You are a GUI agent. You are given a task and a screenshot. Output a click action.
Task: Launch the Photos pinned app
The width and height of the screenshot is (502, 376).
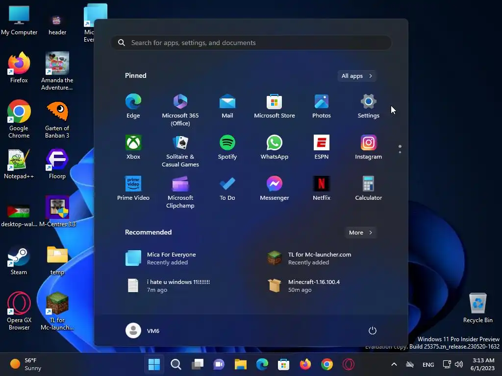322,106
